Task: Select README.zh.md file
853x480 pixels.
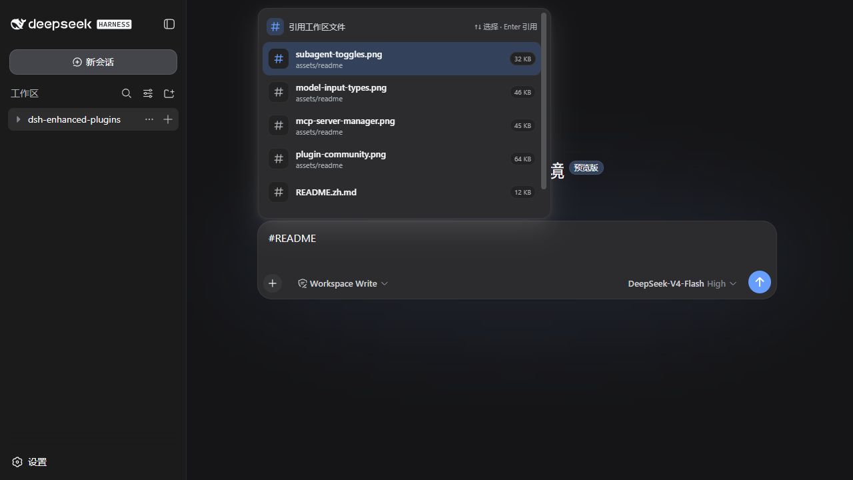Action: [401, 192]
